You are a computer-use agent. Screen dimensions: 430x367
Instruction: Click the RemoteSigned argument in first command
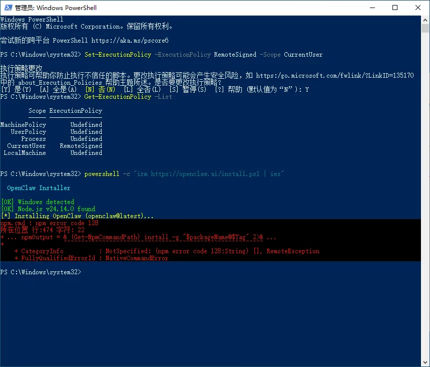tap(235, 55)
